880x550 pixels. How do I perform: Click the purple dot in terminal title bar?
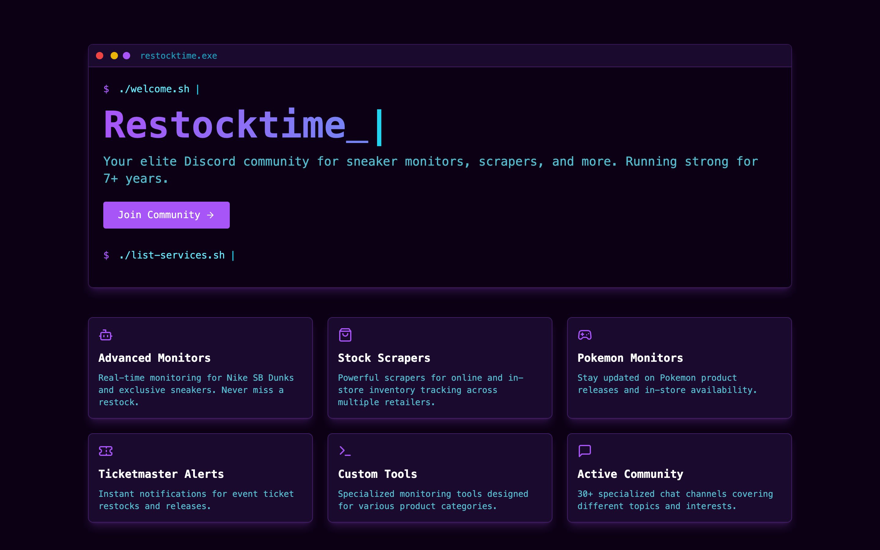click(127, 56)
